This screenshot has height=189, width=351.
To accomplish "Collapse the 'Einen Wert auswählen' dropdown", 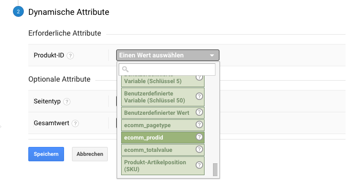I will pos(168,55).
